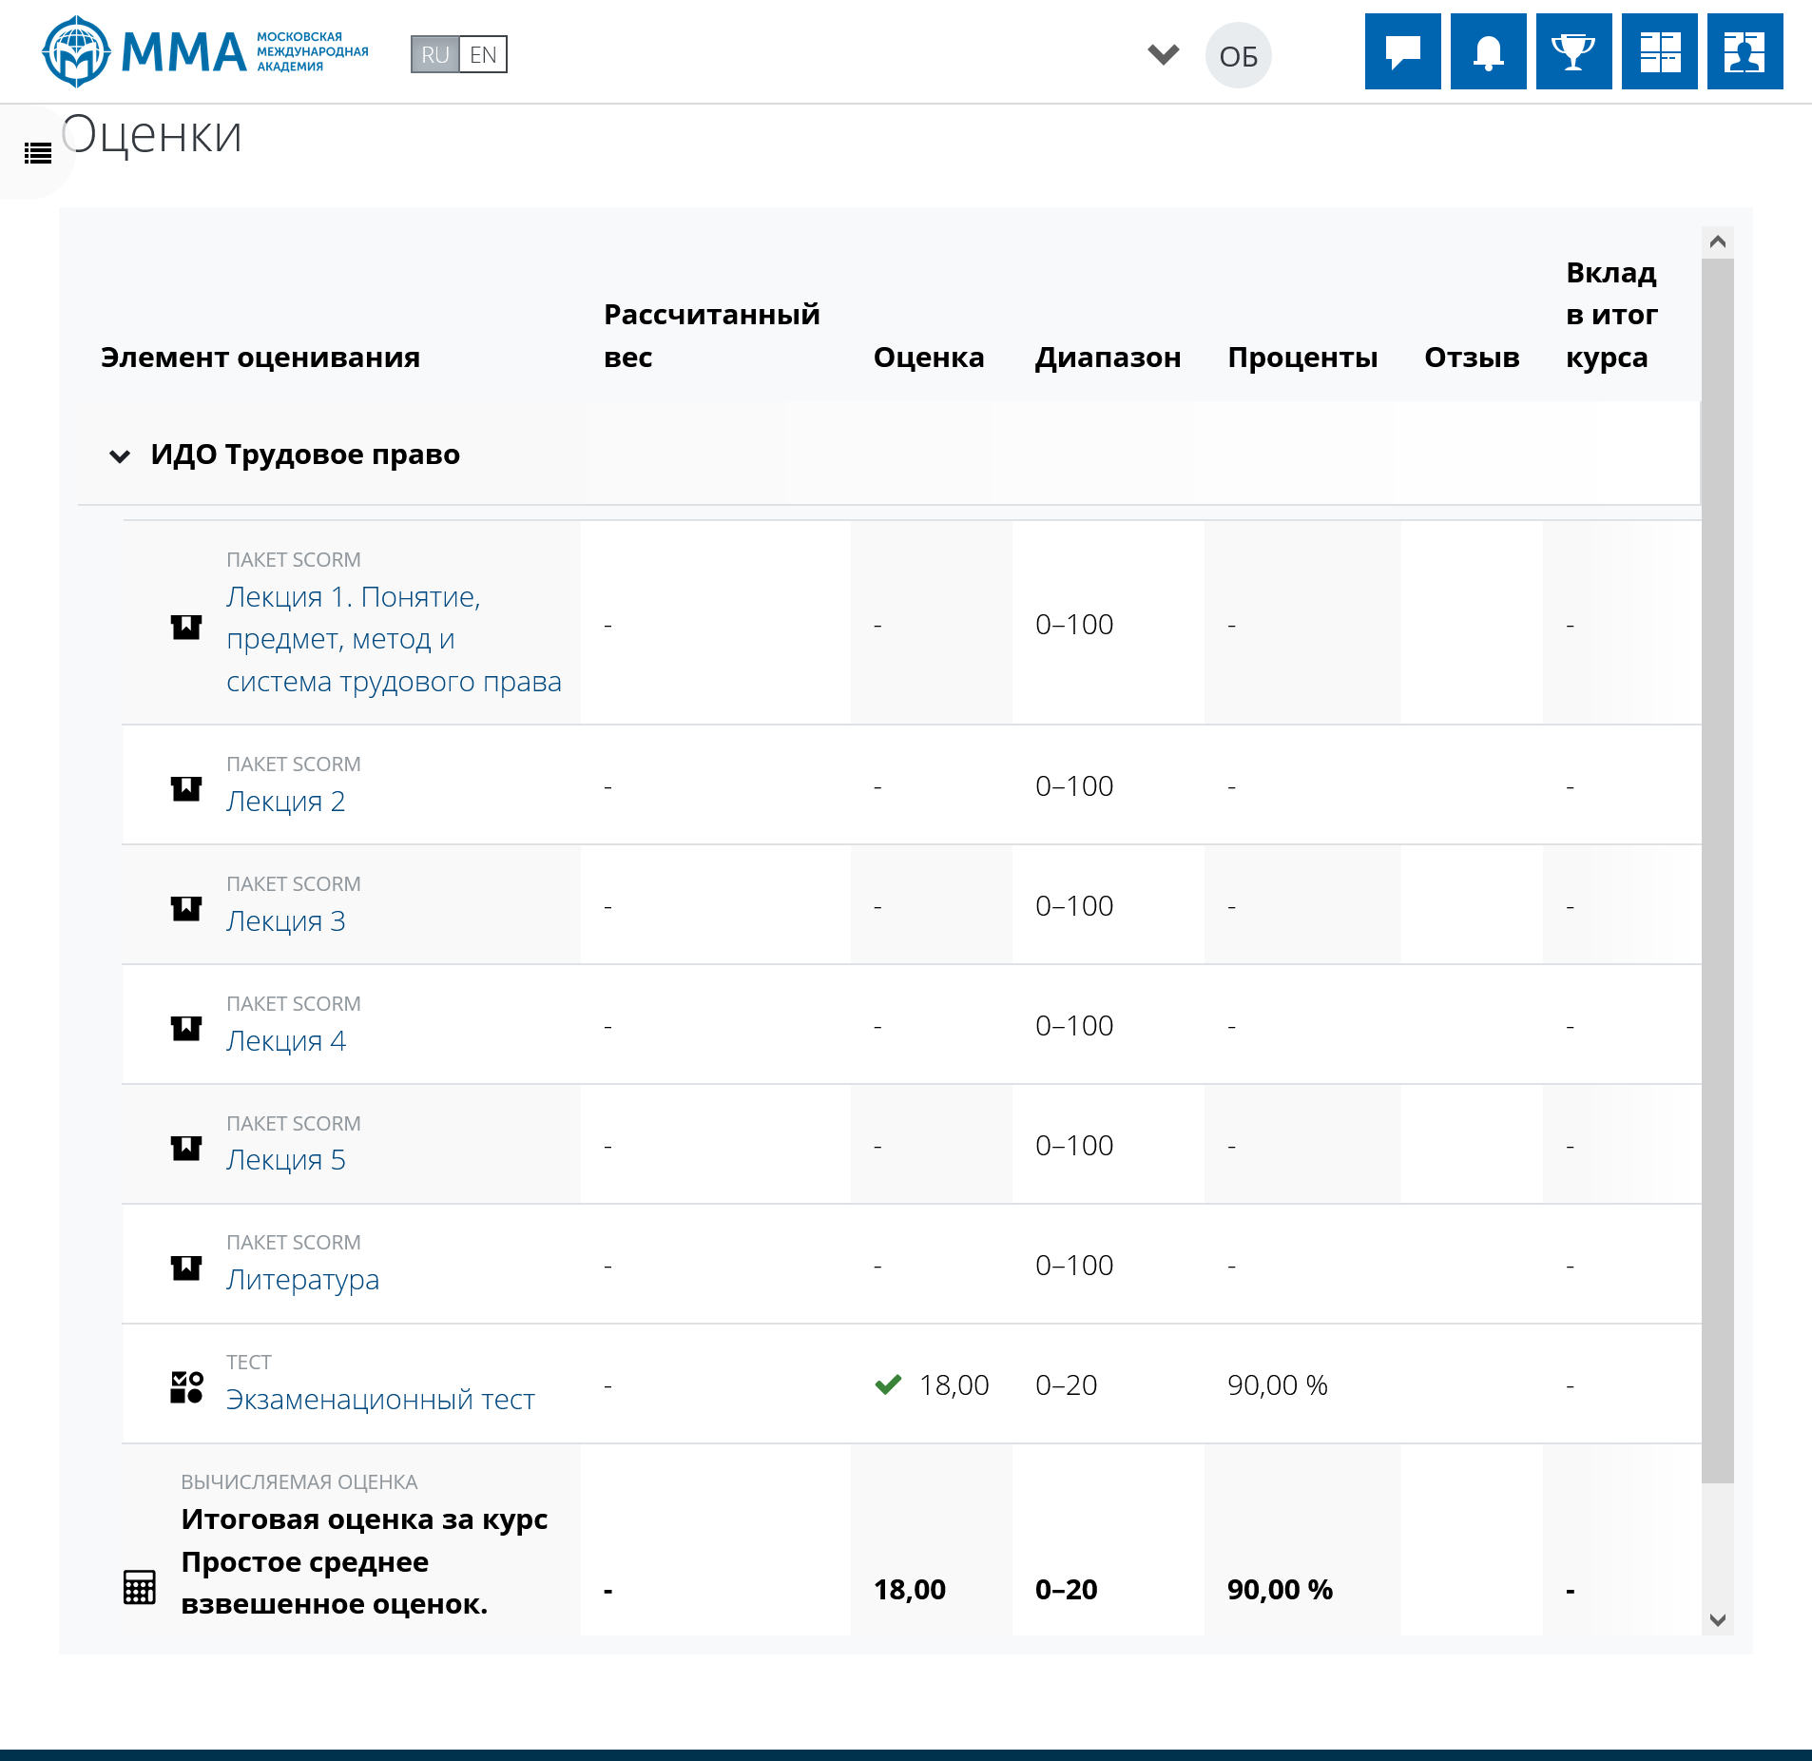1812x1761 pixels.
Task: Open the messages chat icon
Action: (1402, 51)
